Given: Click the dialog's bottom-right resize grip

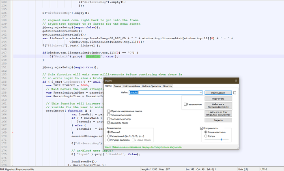Looking at the screenshot, I should tap(238, 148).
